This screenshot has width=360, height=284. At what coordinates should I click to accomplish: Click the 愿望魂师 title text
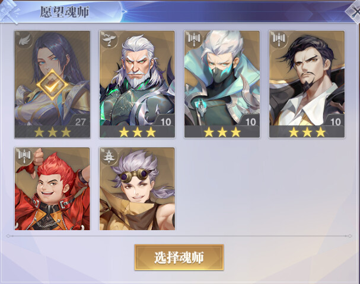tap(64, 12)
